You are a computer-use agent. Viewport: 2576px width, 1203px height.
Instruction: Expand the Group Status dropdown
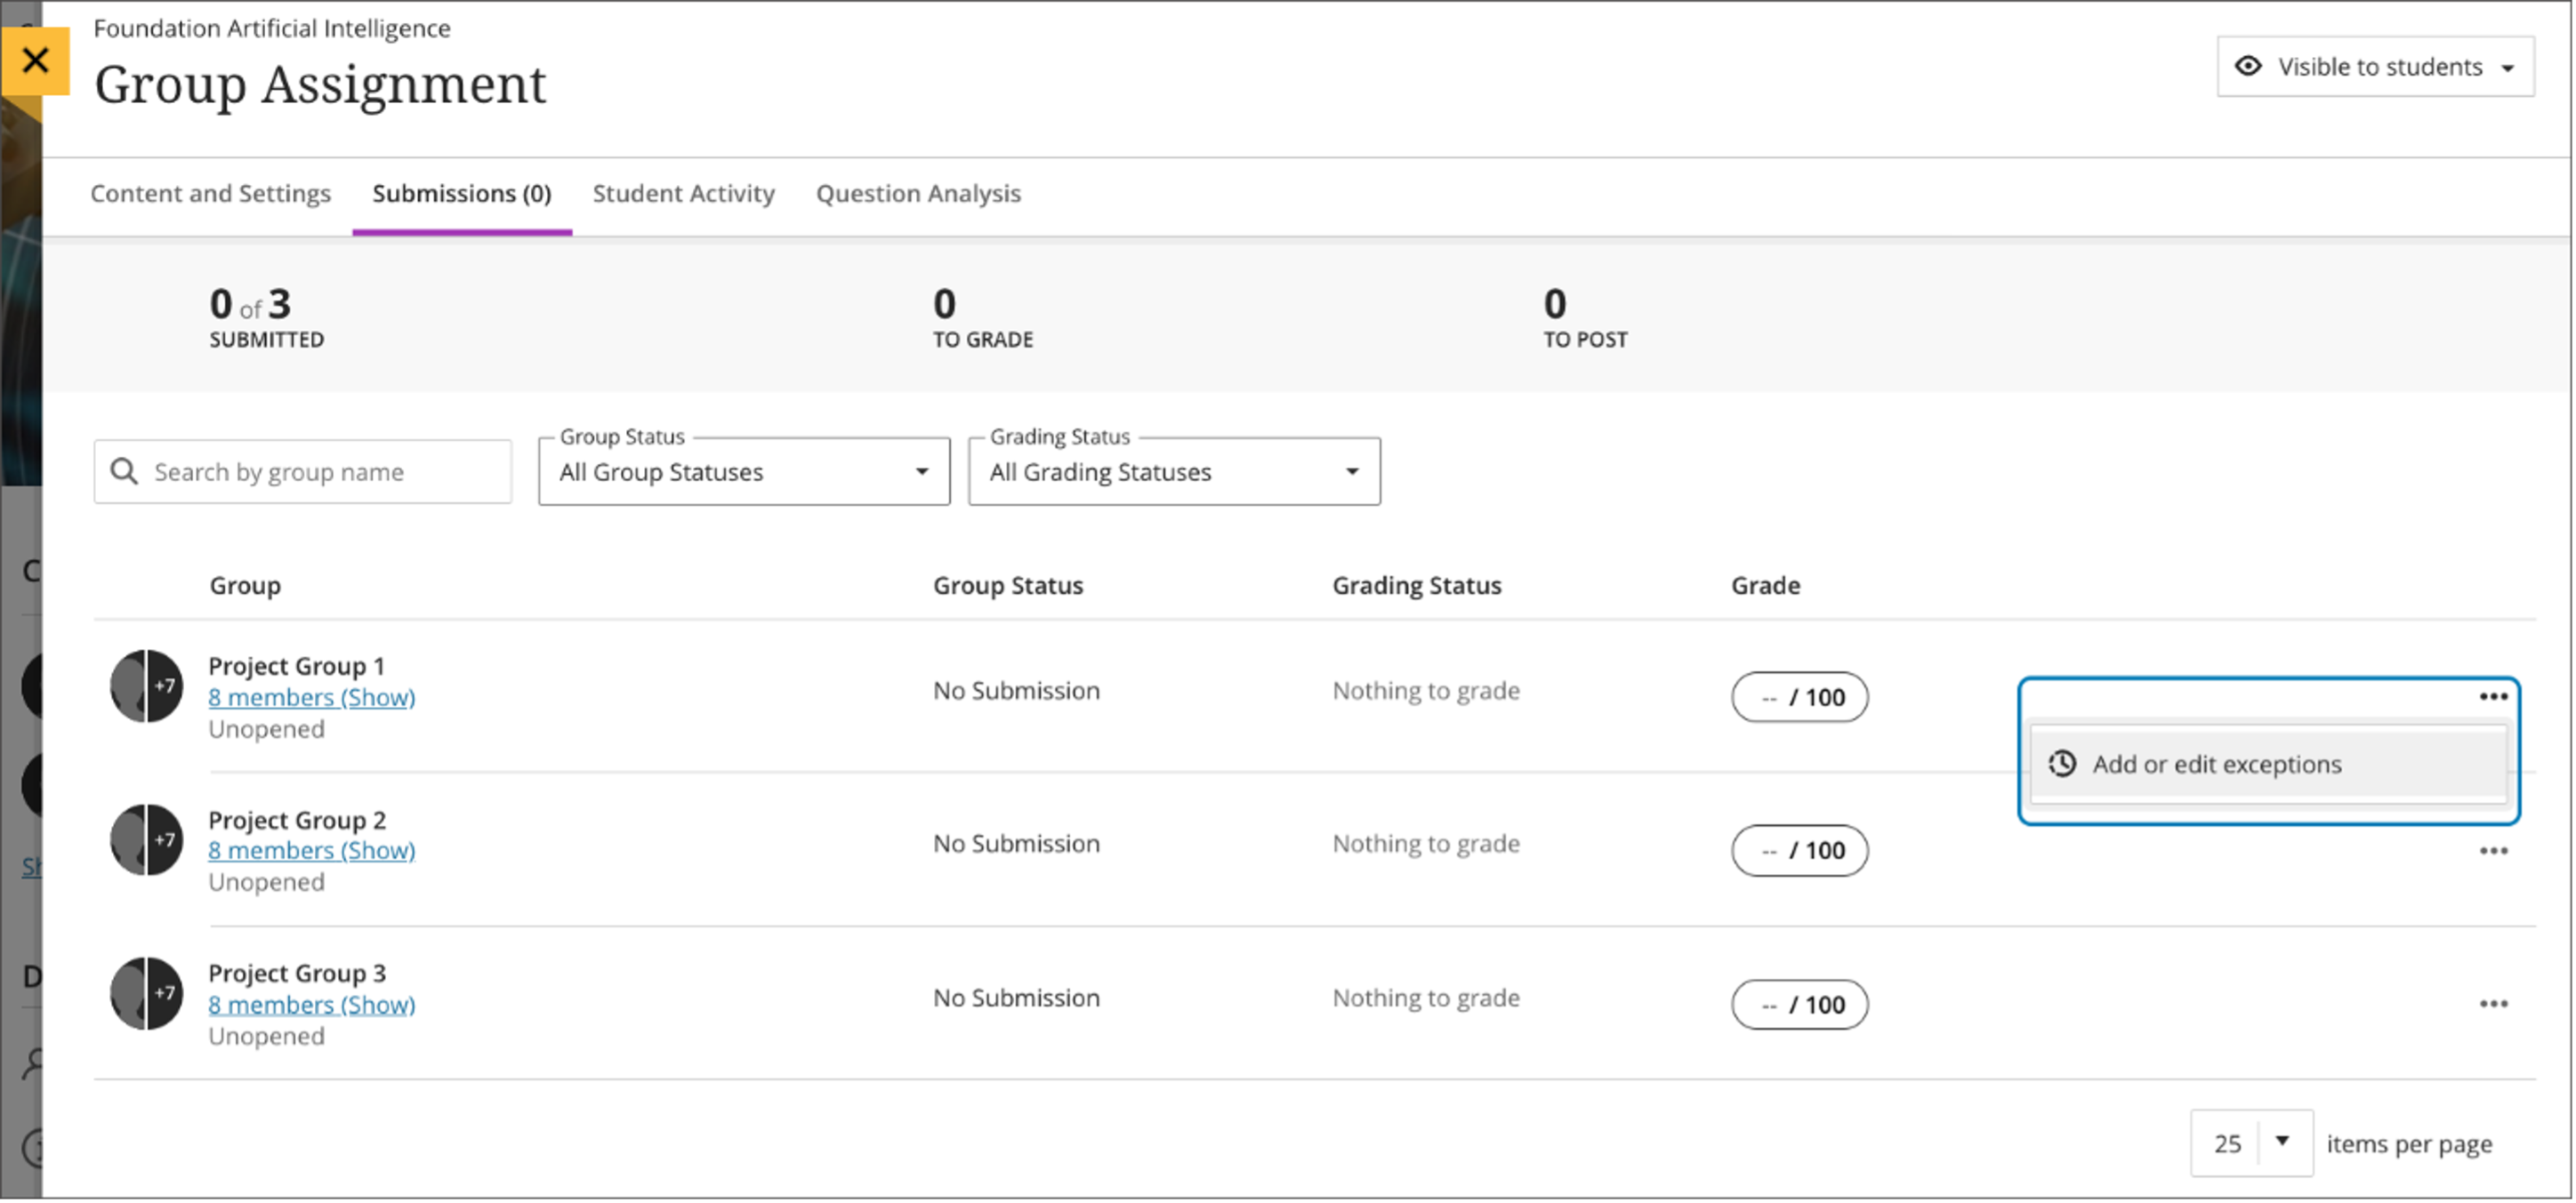(743, 472)
